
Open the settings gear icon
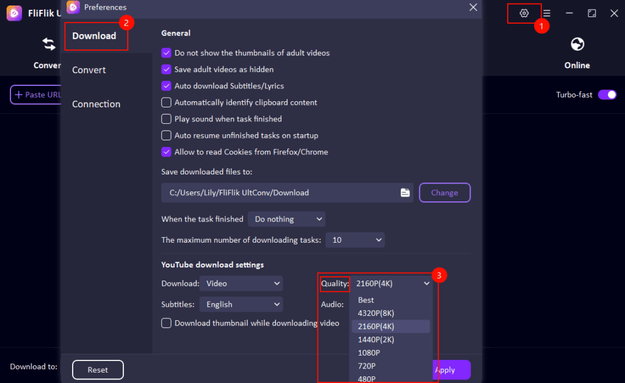[x=524, y=13]
